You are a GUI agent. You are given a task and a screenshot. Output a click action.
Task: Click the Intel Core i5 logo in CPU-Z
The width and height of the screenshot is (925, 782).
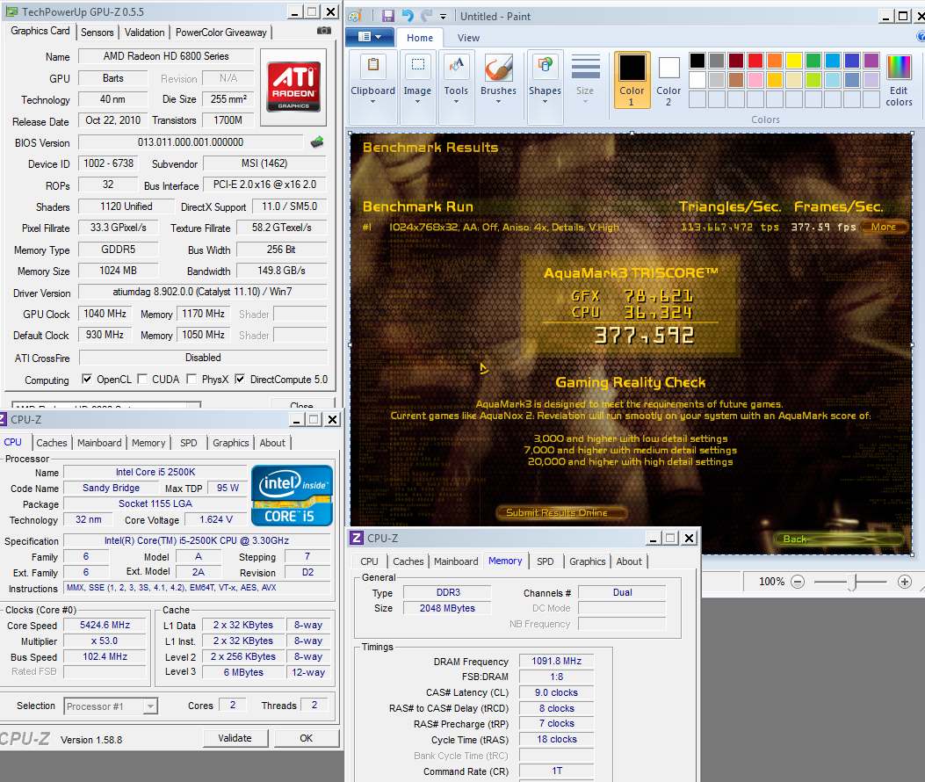[292, 496]
